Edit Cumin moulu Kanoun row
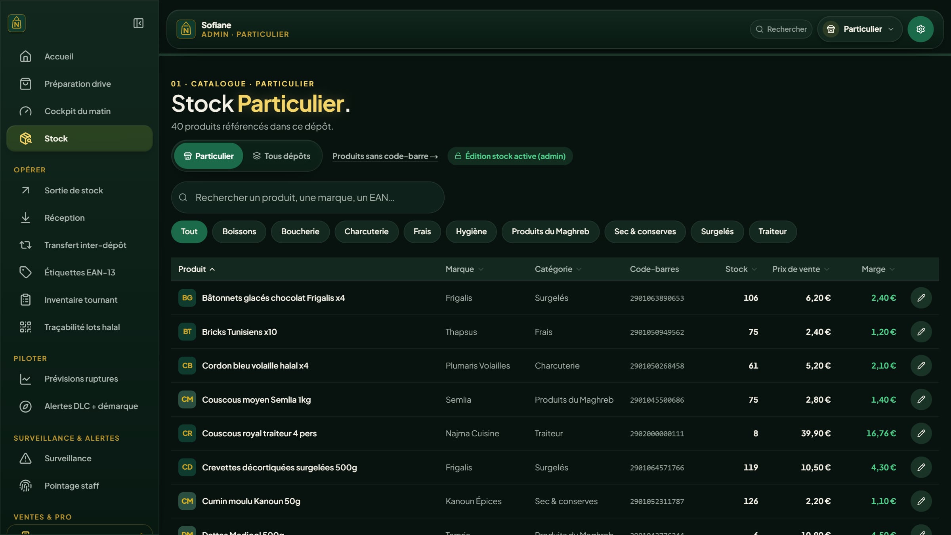The width and height of the screenshot is (951, 535). click(x=921, y=501)
